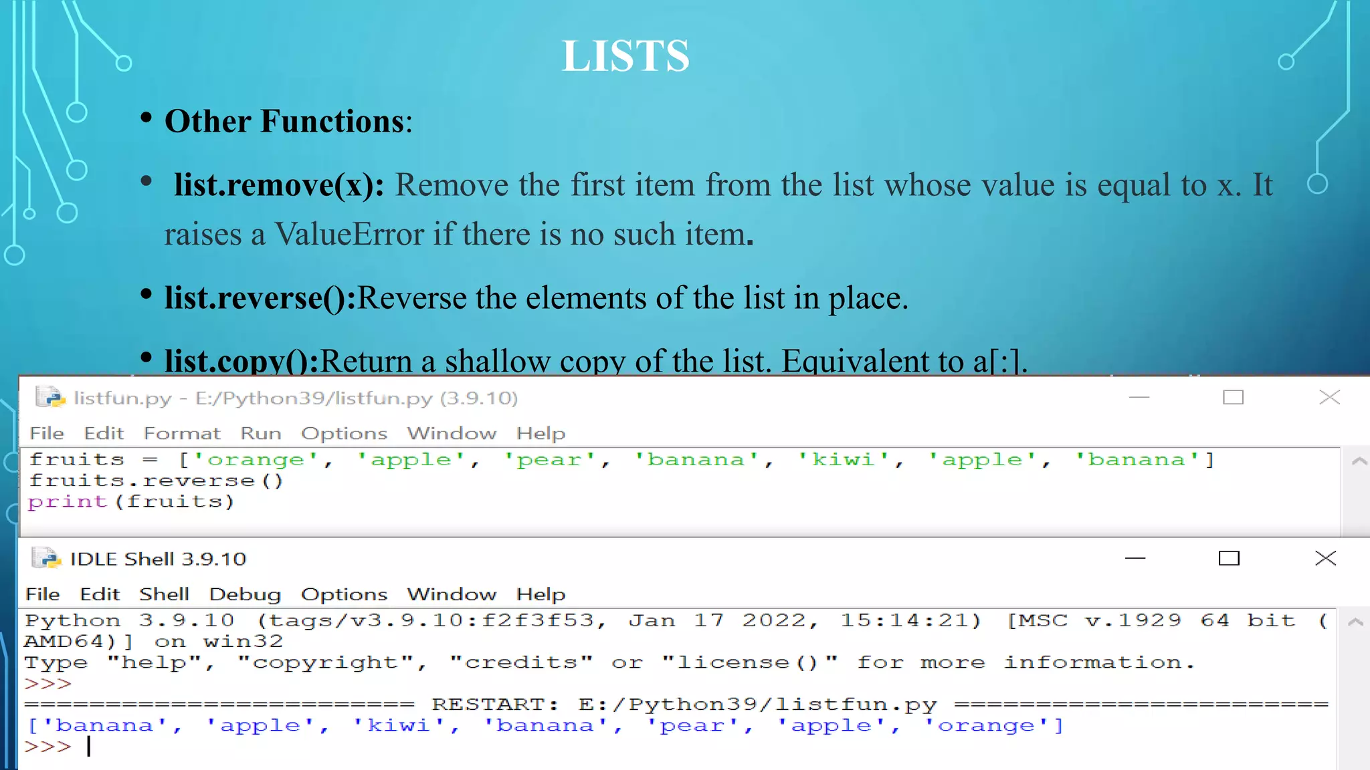Click 'orange' in the shell output list

pos(985,726)
